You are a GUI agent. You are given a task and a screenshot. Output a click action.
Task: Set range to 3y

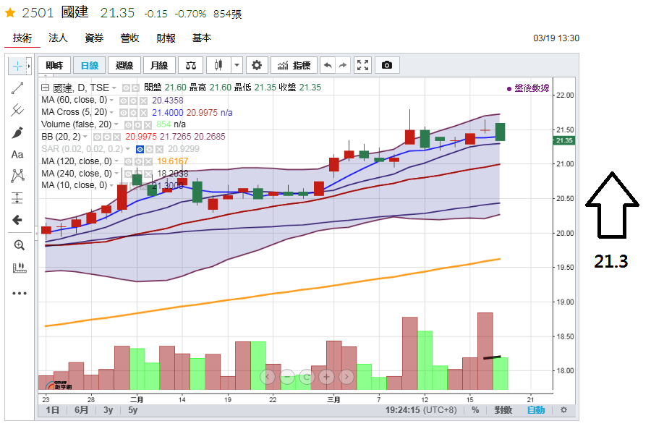[108, 410]
